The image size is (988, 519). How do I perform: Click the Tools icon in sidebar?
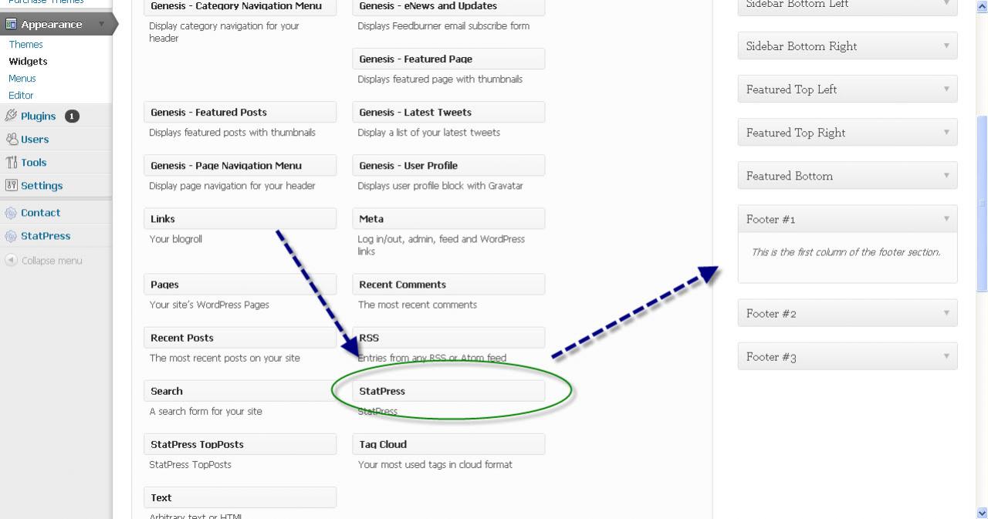[x=12, y=163]
